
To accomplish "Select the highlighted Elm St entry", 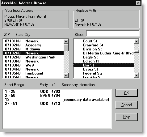I will point(104,65).
